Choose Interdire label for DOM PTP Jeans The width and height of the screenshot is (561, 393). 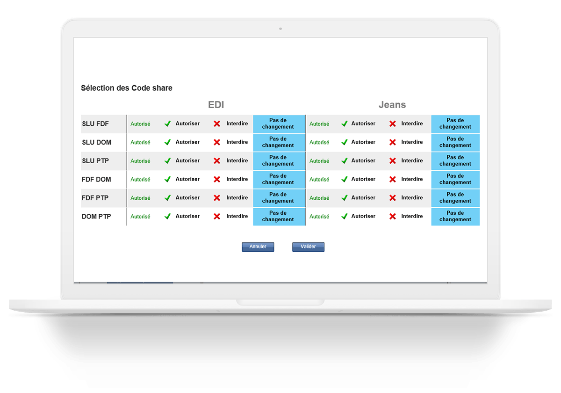[x=412, y=216]
